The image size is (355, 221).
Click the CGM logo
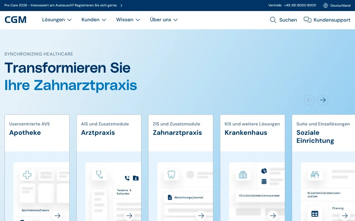point(16,20)
